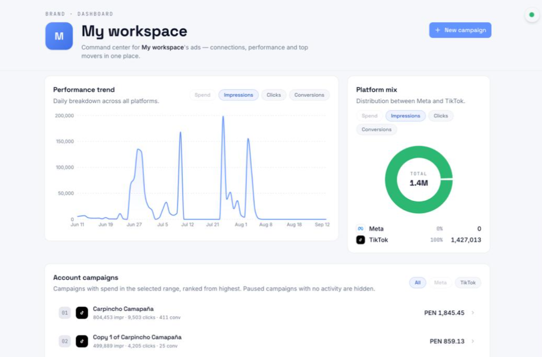Click the 01 rank badge
This screenshot has width=542, height=357.
tap(65, 313)
